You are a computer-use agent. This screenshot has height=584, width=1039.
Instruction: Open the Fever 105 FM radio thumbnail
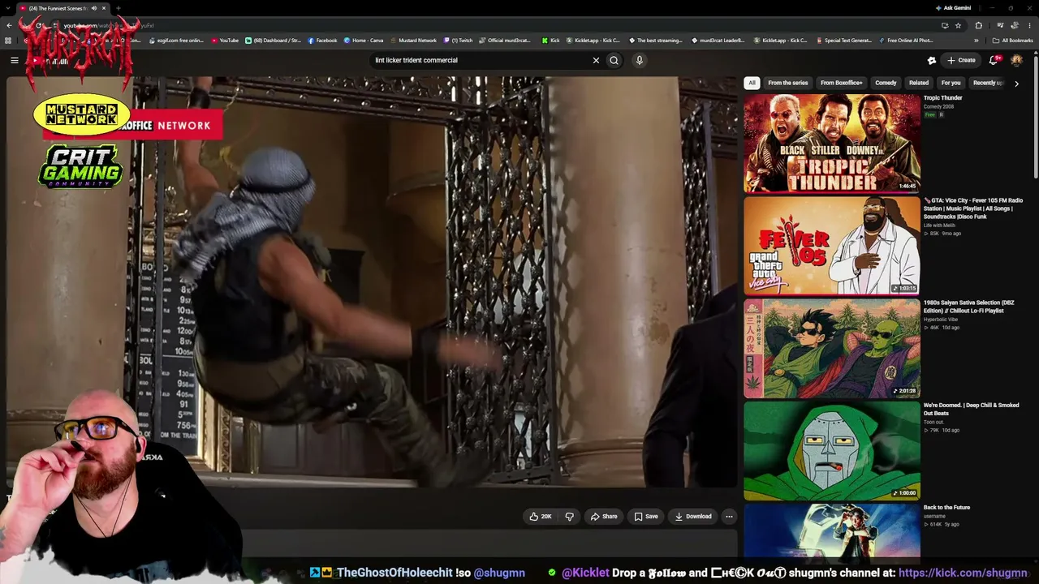[x=832, y=245]
